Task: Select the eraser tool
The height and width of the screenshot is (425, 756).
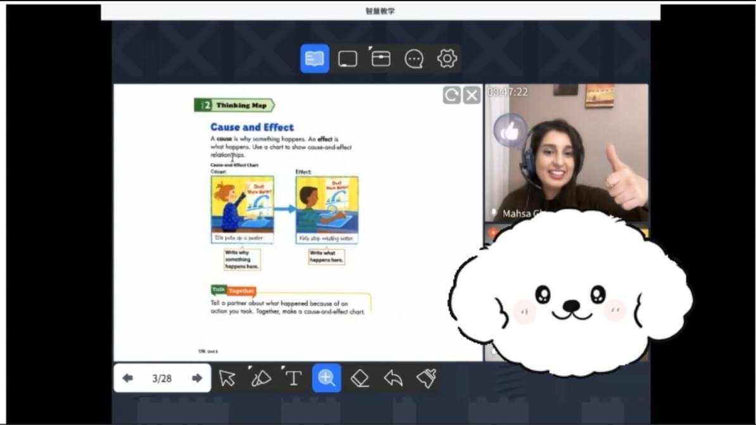Action: [360, 378]
